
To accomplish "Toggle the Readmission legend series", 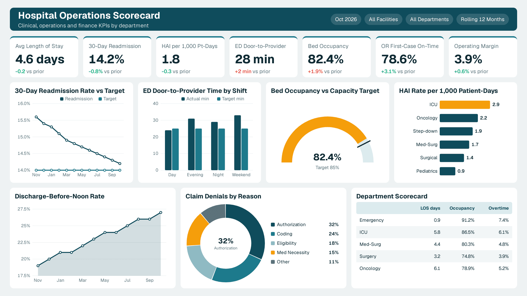I will coord(76,99).
